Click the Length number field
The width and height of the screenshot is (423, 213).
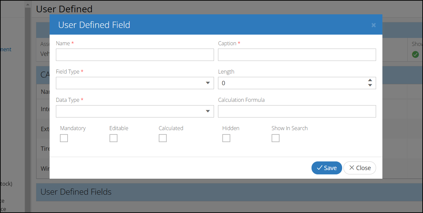(291, 83)
